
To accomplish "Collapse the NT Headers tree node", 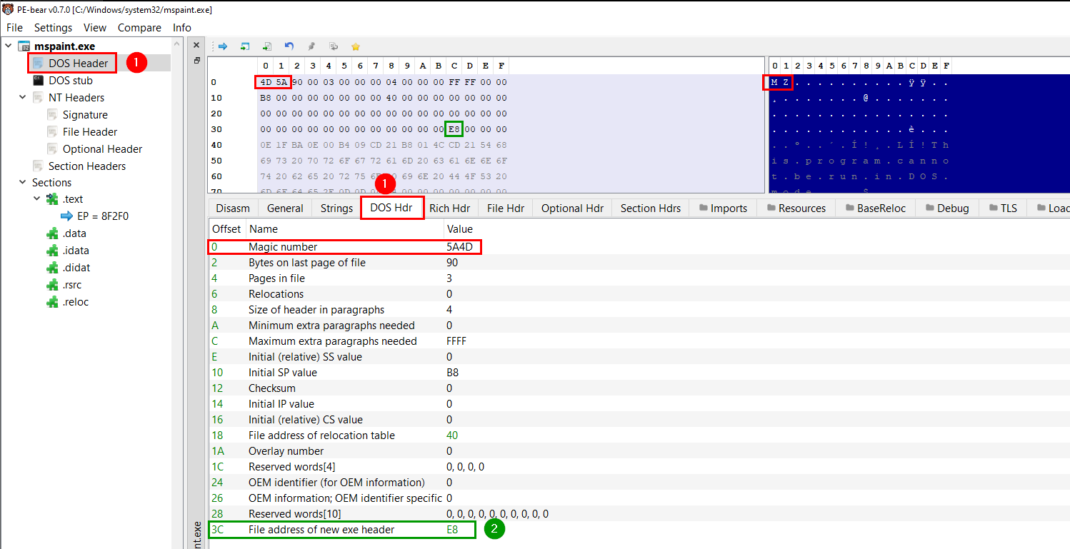I will pos(23,98).
